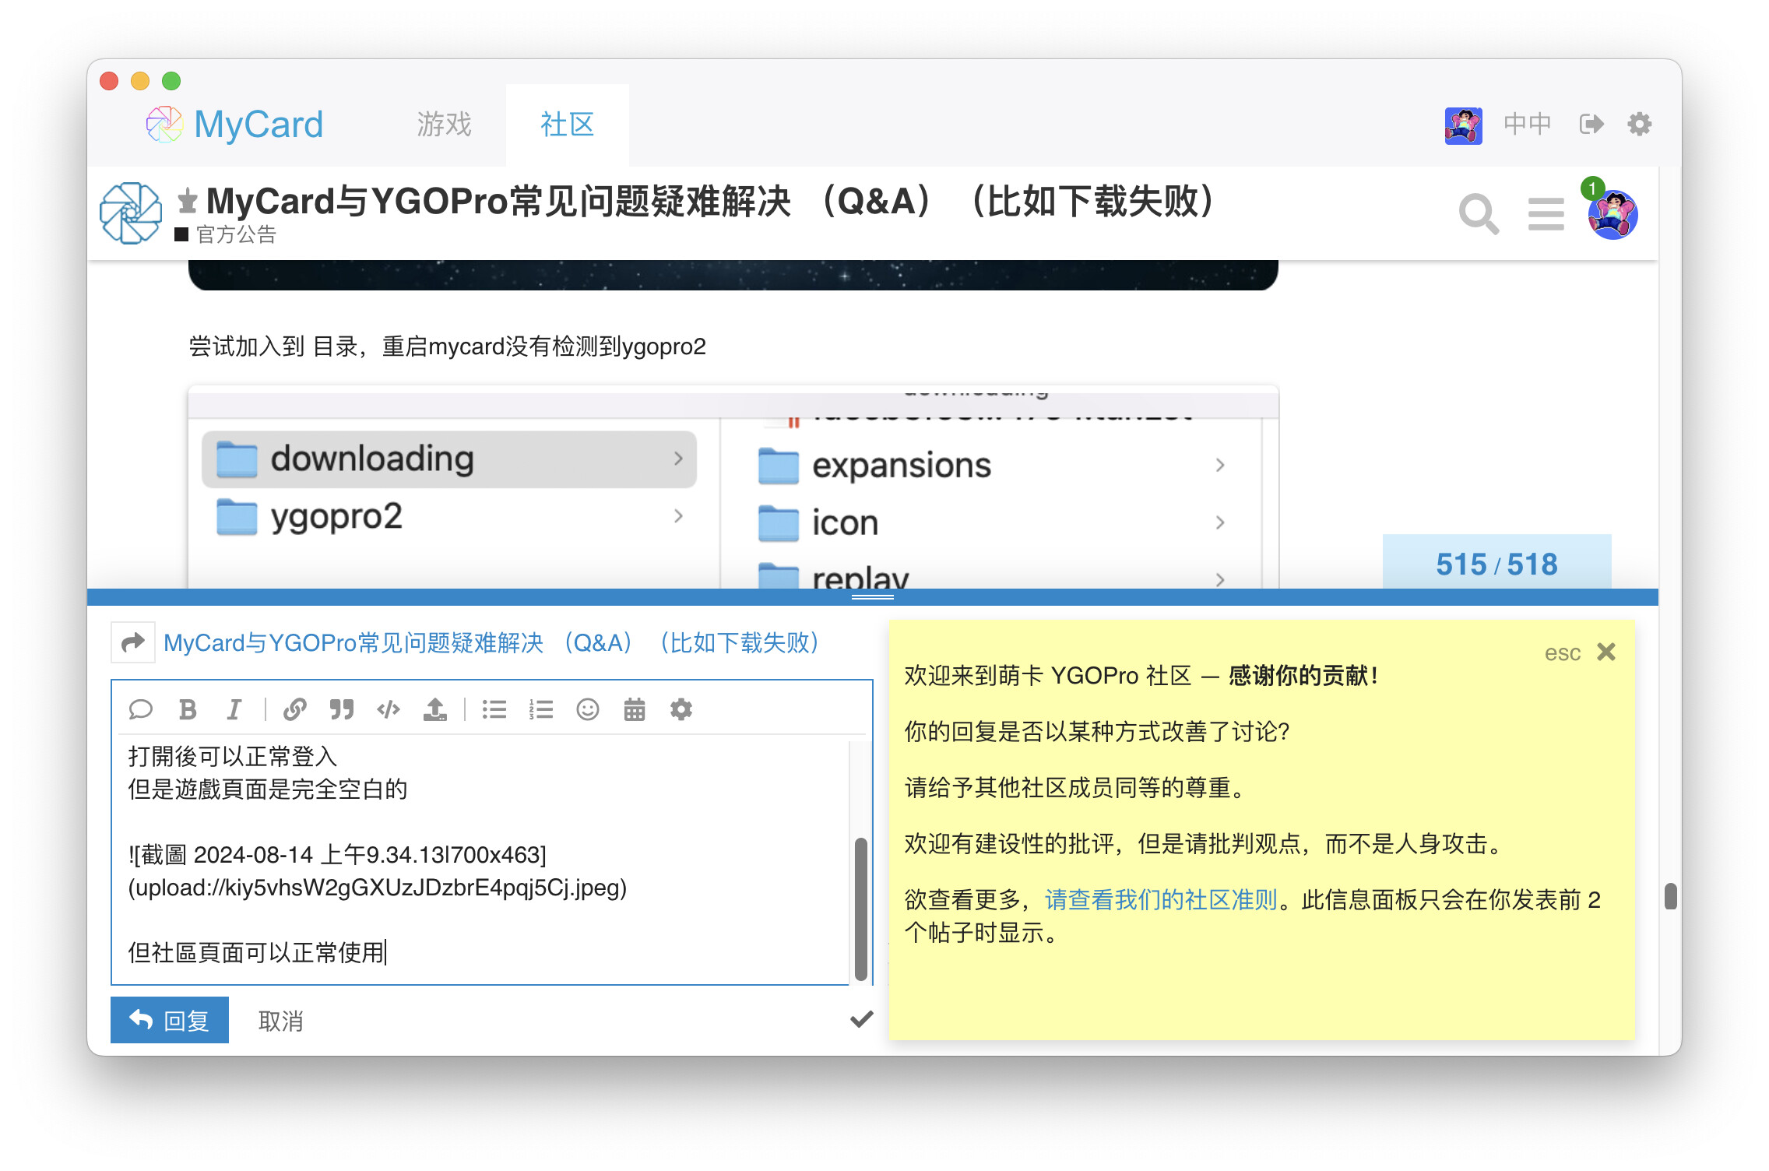The width and height of the screenshot is (1769, 1171).
Task: Click the username 中中
Action: coord(1527,125)
